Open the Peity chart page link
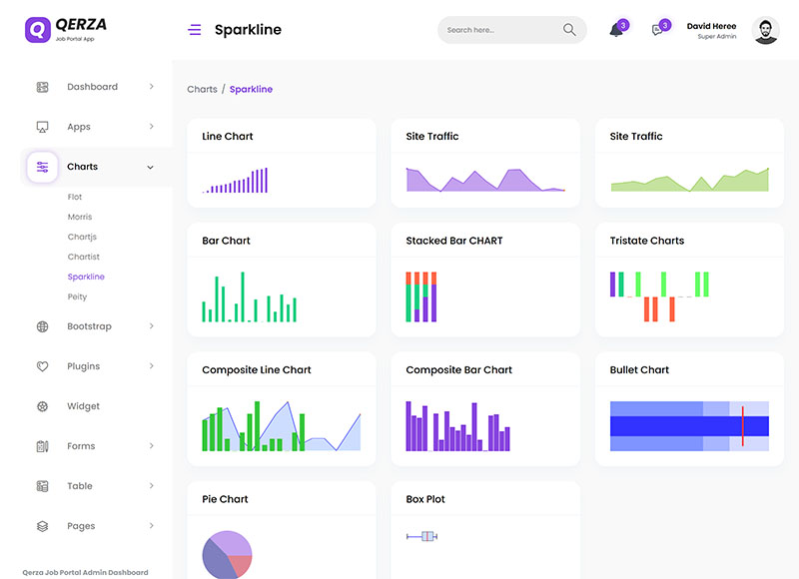Screen dimensions: 799x579 tap(77, 296)
